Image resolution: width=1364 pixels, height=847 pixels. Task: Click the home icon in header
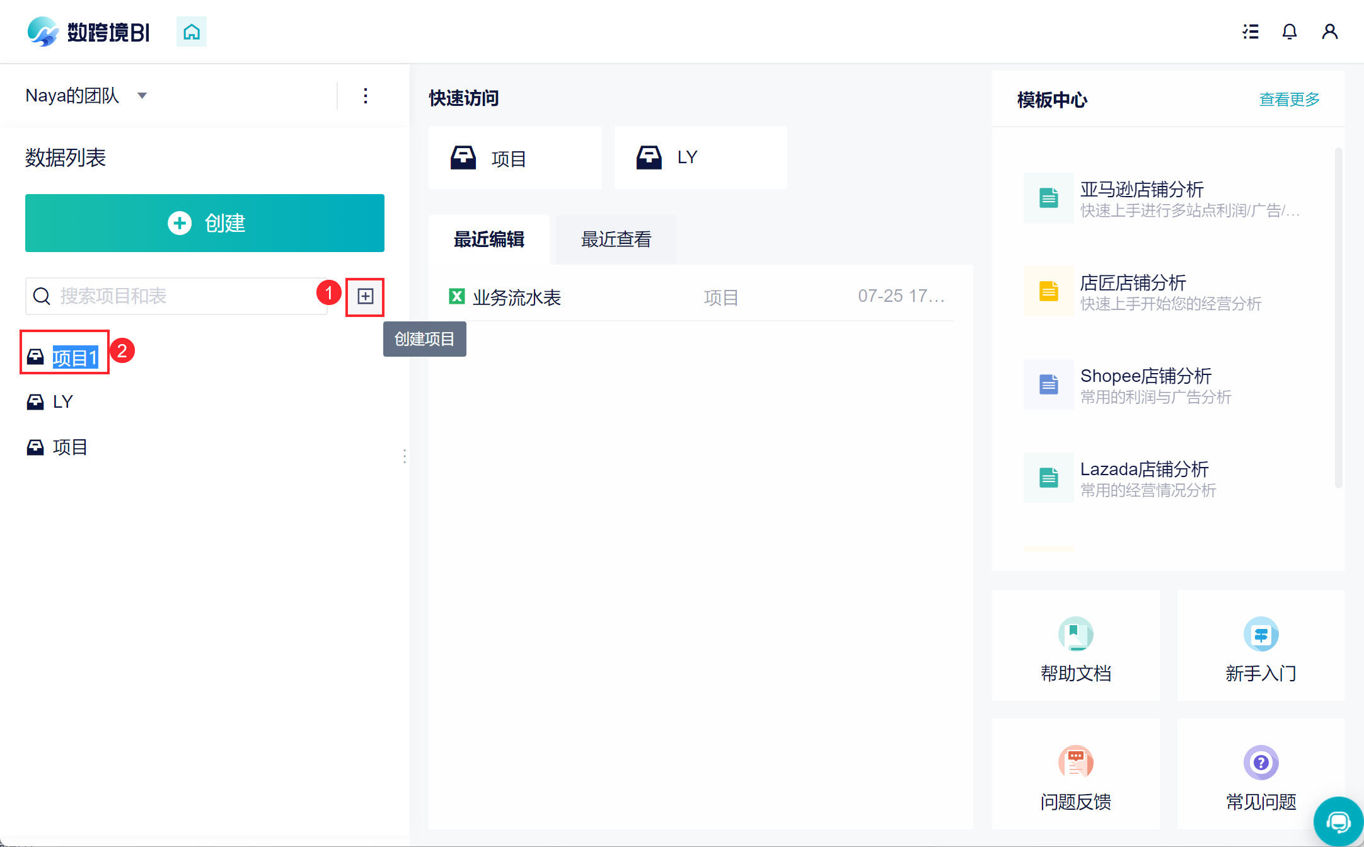tap(192, 32)
